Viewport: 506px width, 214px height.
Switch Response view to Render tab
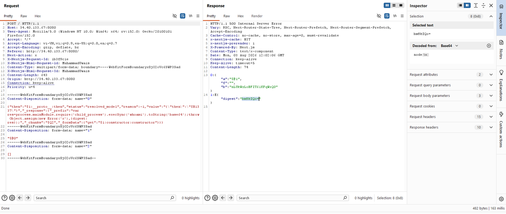pyautogui.click(x=257, y=16)
